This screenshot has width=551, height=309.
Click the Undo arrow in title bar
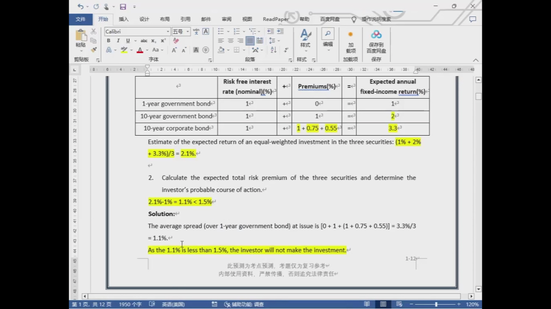[80, 7]
